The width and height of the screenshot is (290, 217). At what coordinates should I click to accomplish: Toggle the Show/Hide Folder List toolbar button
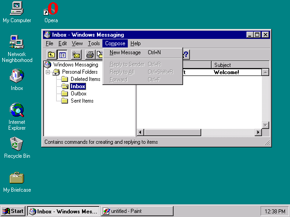tap(63, 55)
